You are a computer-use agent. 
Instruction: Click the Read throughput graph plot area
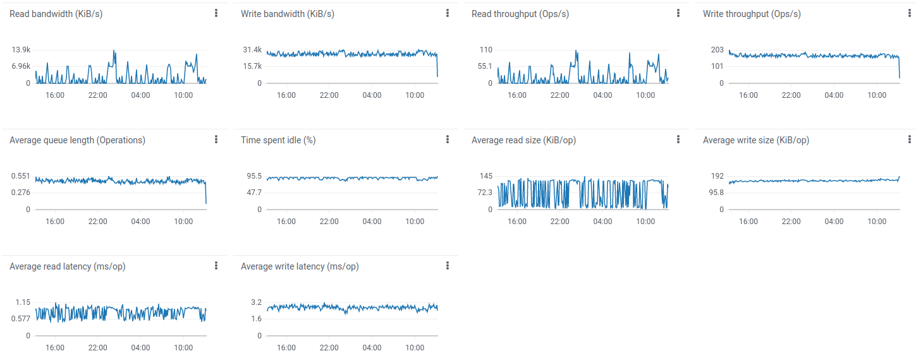pos(582,69)
